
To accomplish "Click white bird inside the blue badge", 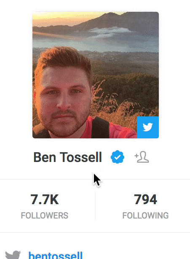I will click(x=148, y=127).
